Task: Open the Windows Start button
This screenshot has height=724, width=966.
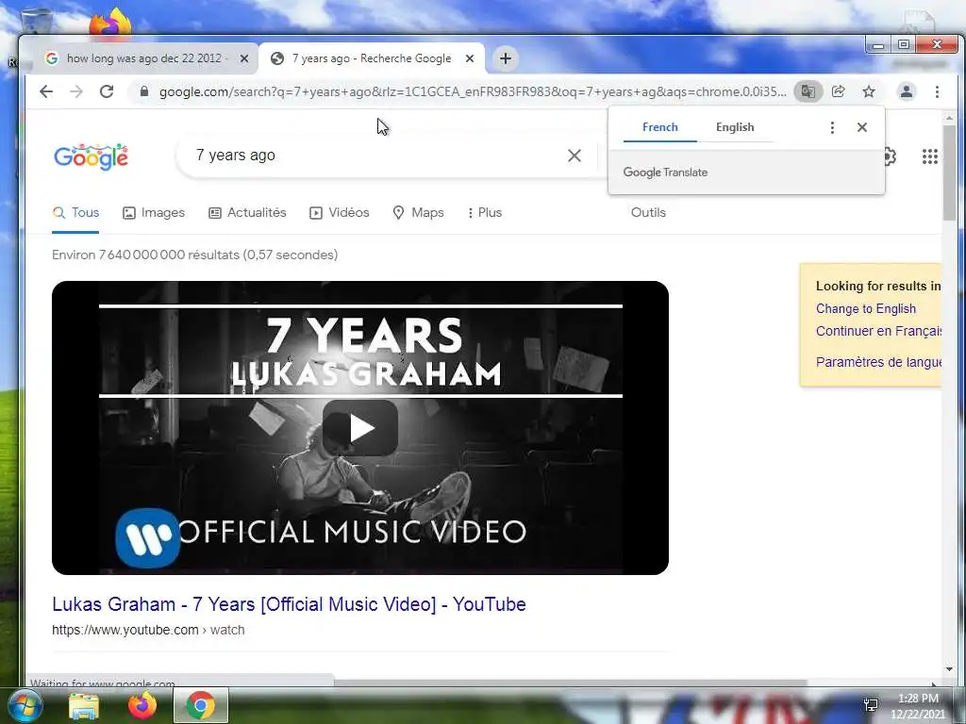Action: coord(25,705)
